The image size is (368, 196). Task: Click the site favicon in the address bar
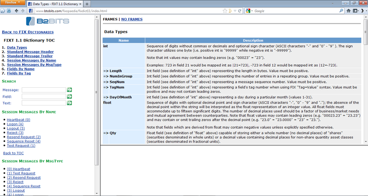[30, 11]
